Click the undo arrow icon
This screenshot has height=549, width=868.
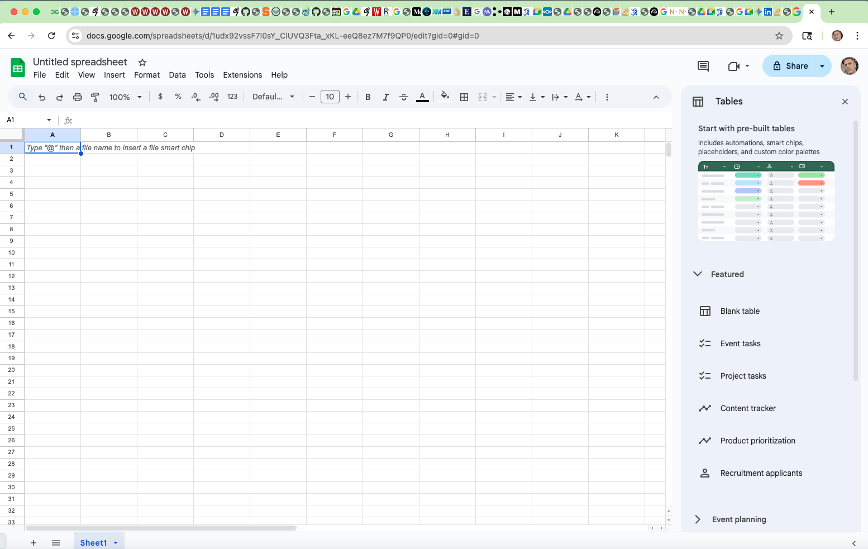coord(42,97)
